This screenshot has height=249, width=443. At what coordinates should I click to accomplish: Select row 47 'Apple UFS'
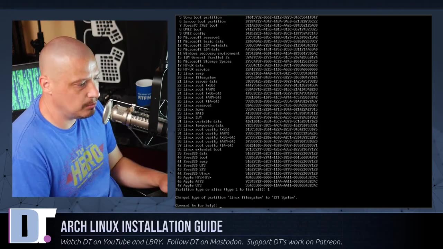247,186
